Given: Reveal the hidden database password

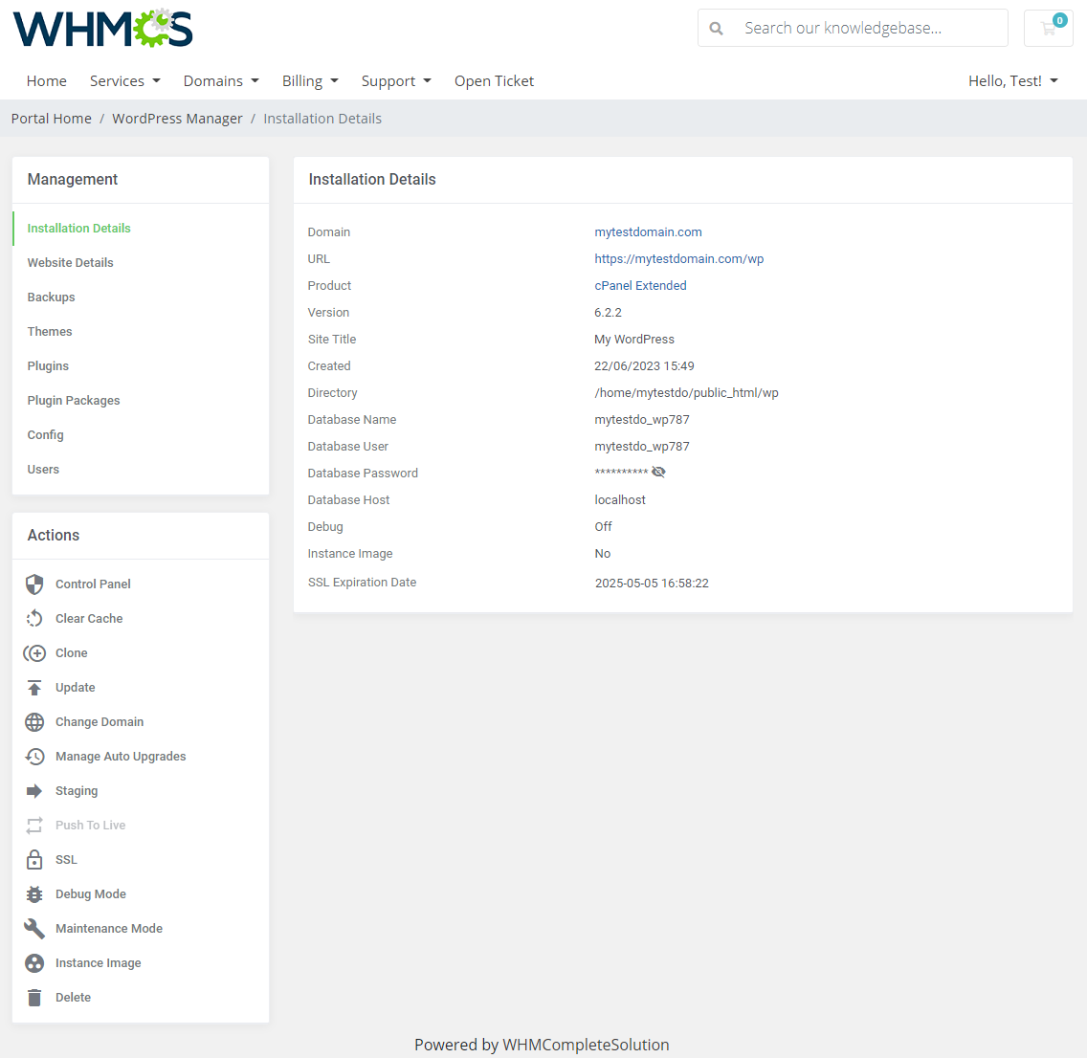Looking at the screenshot, I should 658,472.
